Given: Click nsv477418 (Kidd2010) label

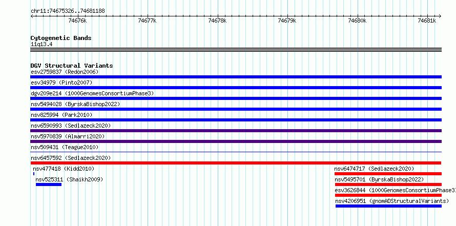Looking at the screenshot, I should coord(64,169).
